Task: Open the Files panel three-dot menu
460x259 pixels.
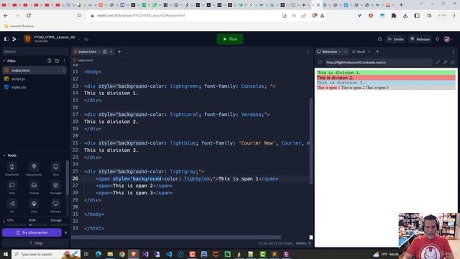Action: click(x=64, y=60)
